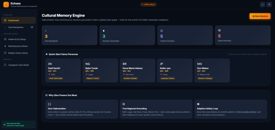The width and height of the screenshot is (275, 130).
Task: Click the IN country code on Dadi Savitri card
Action: (x=50, y=64)
